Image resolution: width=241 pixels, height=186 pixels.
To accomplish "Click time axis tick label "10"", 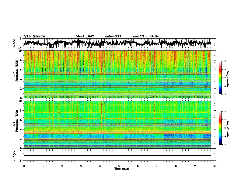I will (214, 166).
